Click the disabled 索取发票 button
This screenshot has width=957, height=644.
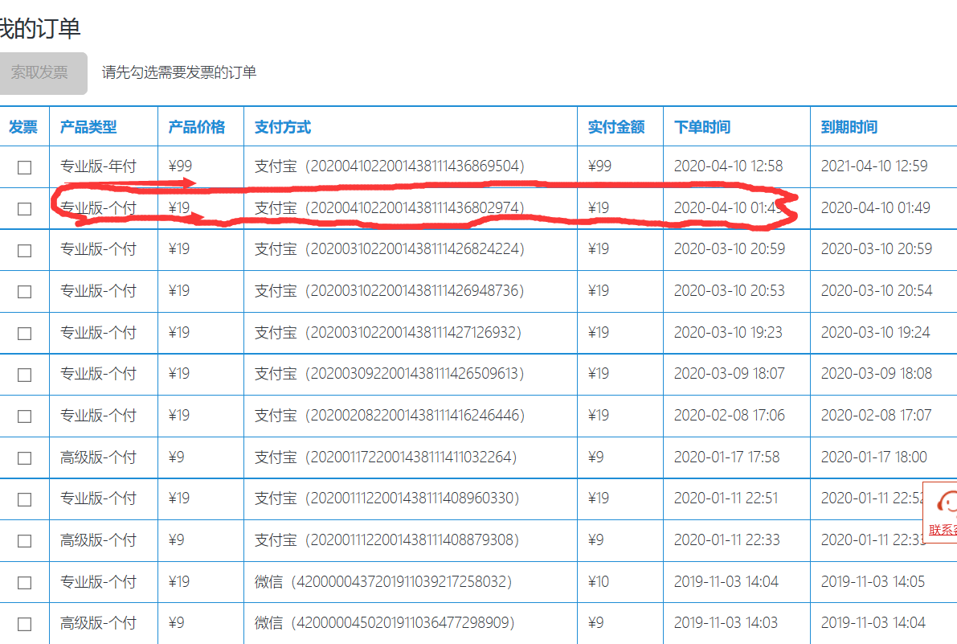[40, 72]
